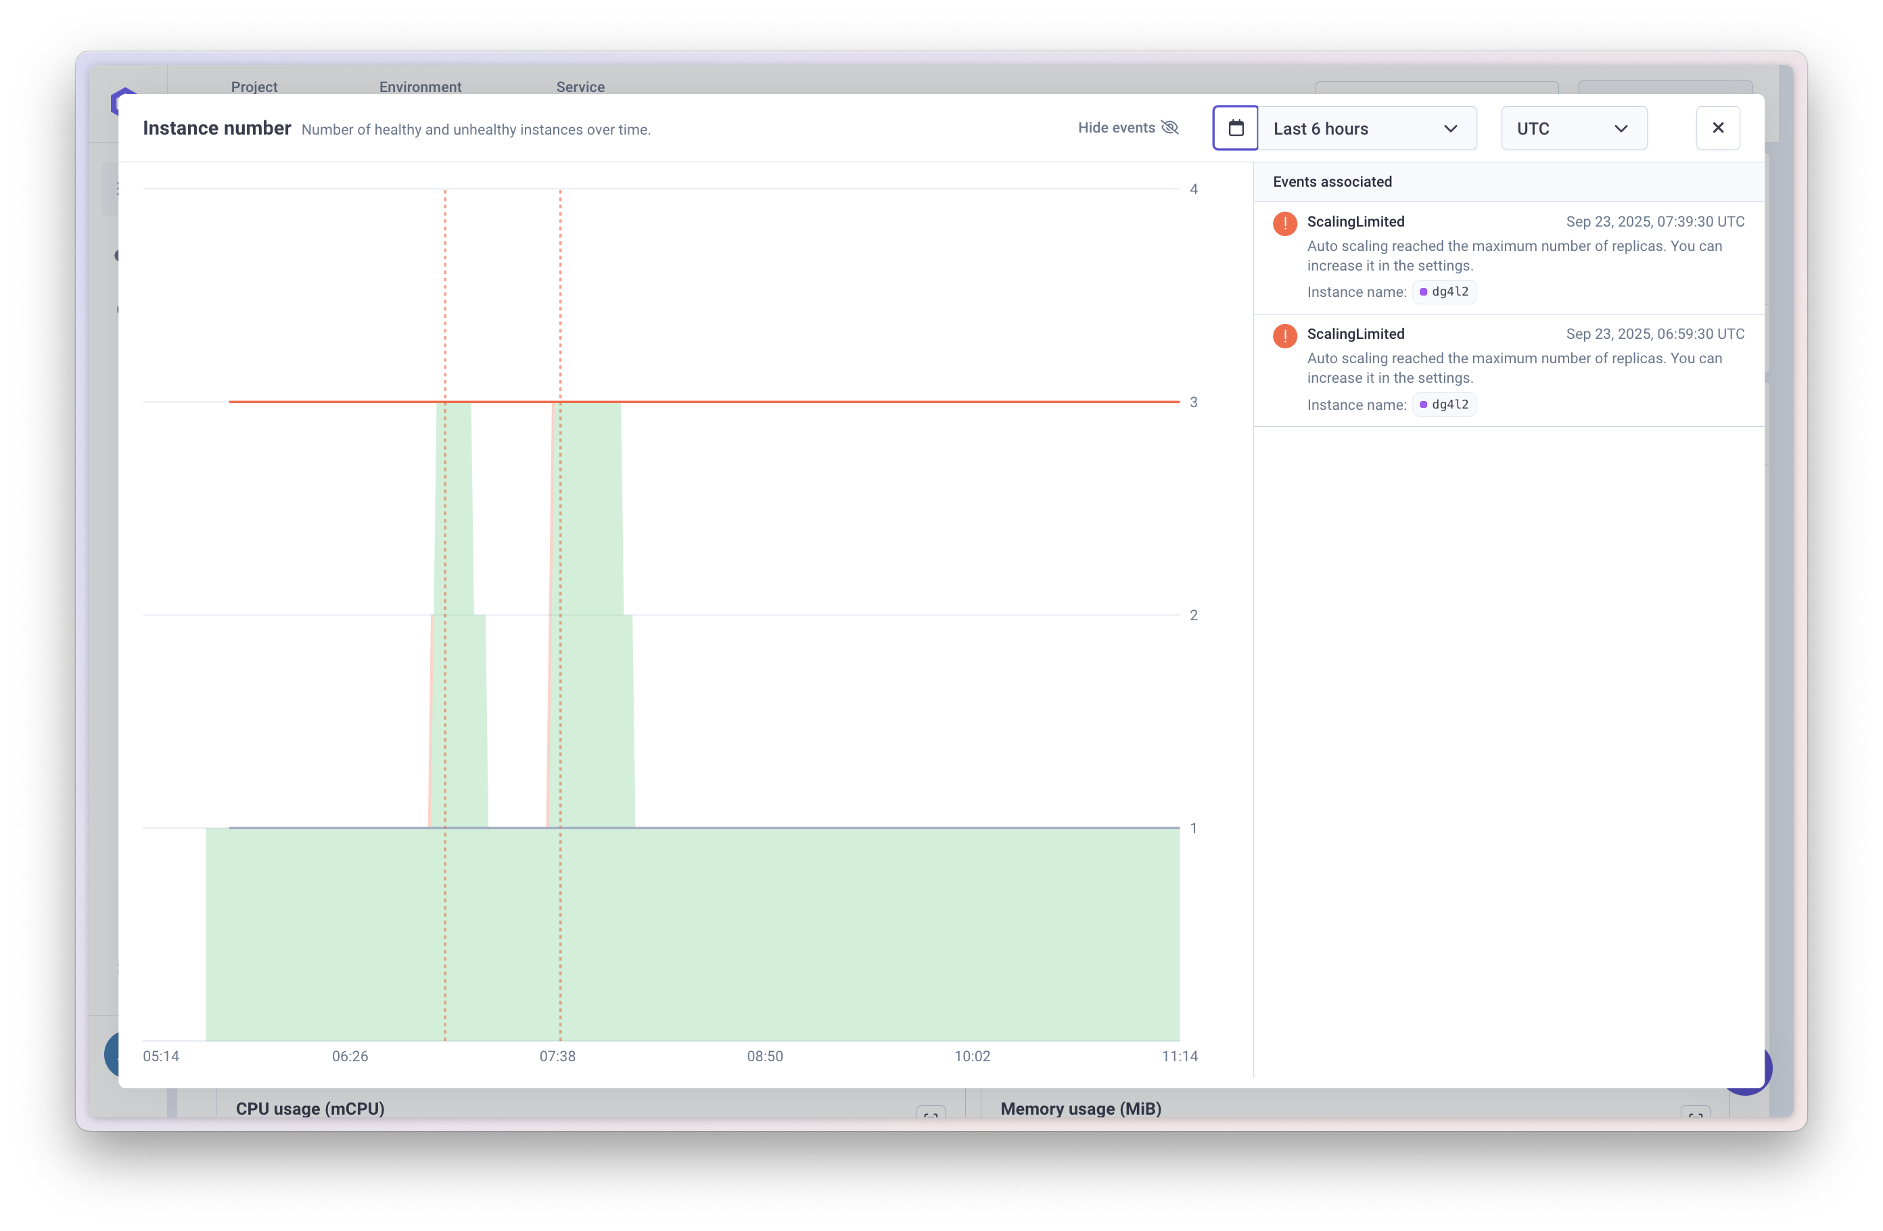
Task: Click dg4l2 instance tag in first event
Action: (1444, 292)
